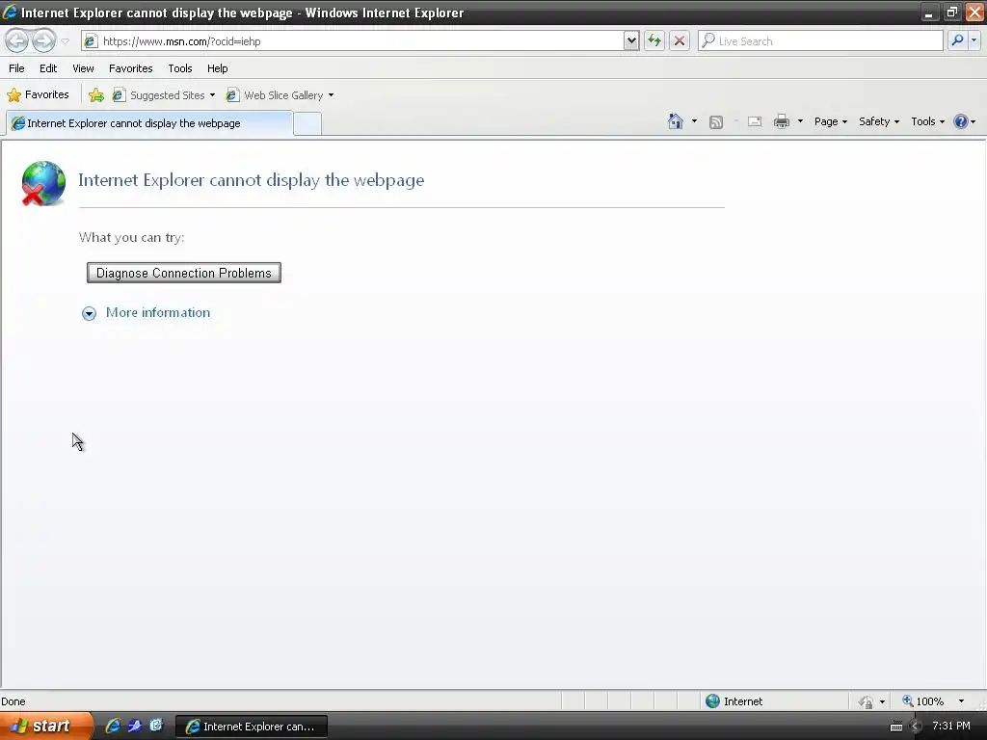
Task: Click the 7:31 PM clock
Action: pyautogui.click(x=951, y=726)
